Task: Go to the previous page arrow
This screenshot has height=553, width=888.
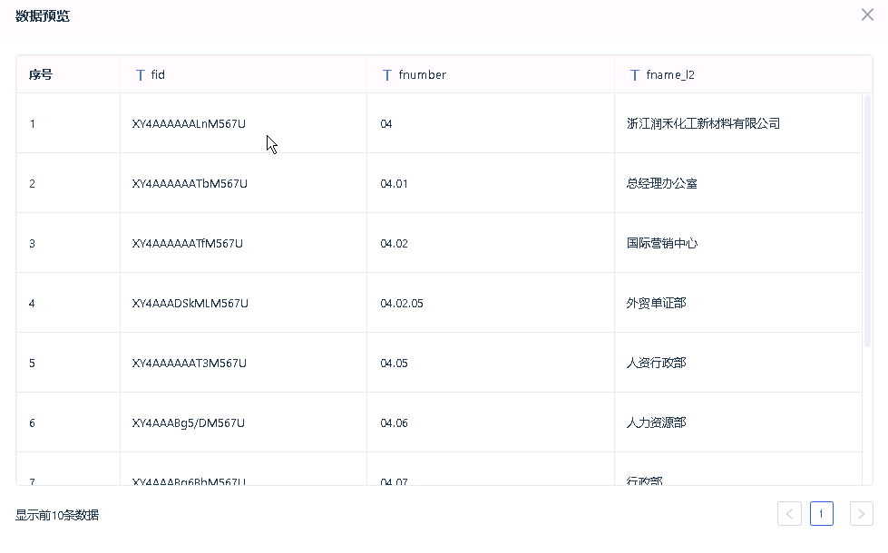Action: tap(789, 514)
